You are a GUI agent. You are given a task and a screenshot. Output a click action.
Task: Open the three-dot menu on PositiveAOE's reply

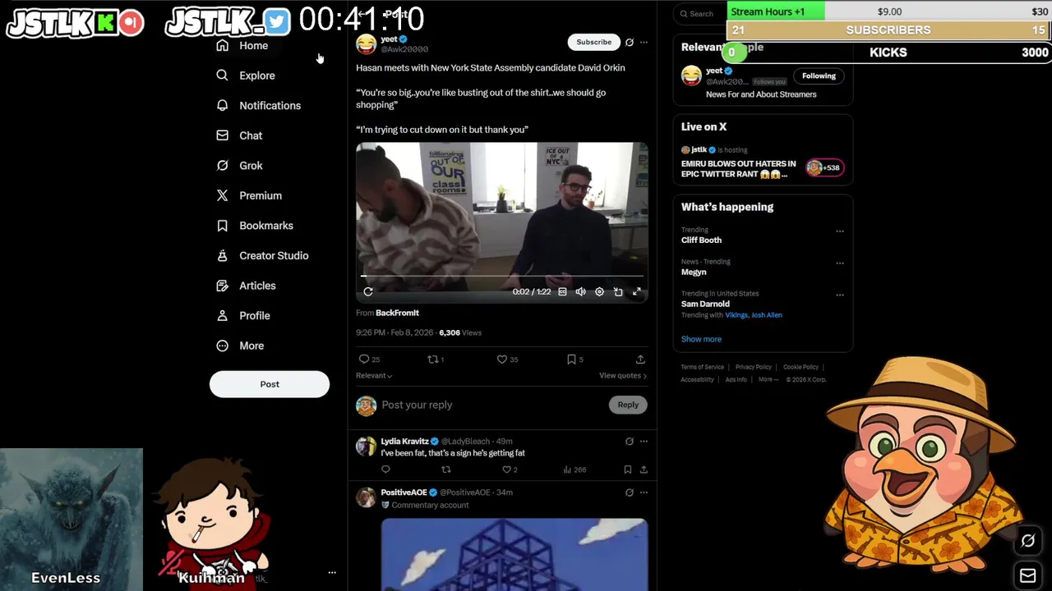(x=644, y=492)
